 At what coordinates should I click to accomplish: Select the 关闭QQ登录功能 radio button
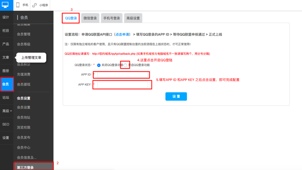point(99,65)
